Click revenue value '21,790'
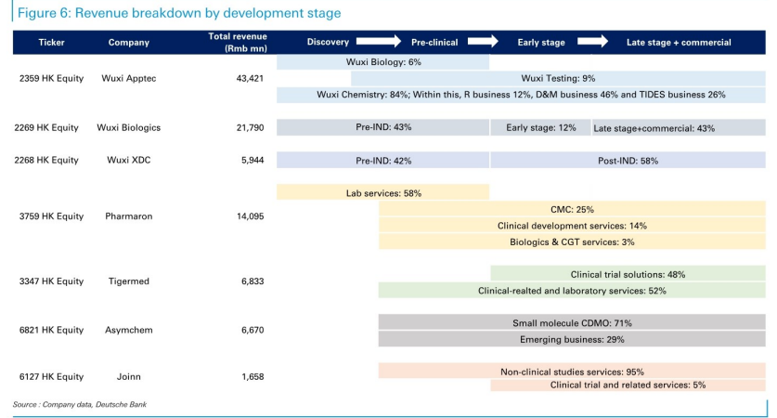The width and height of the screenshot is (777, 418). [251, 127]
